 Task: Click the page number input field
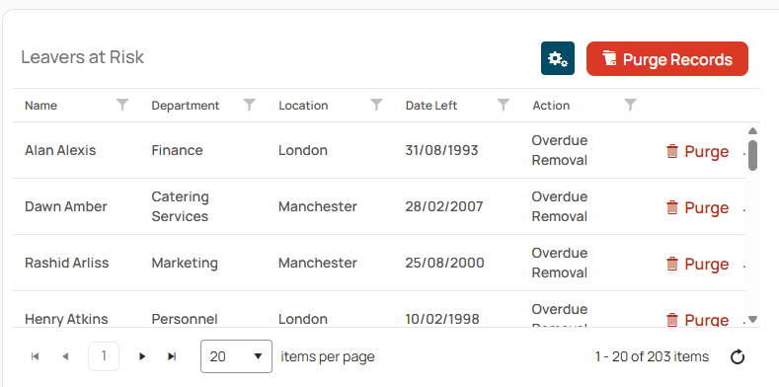pos(104,356)
